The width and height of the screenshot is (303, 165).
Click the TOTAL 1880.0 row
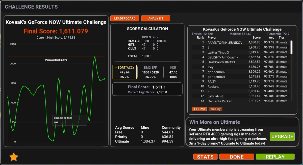tap(140, 56)
